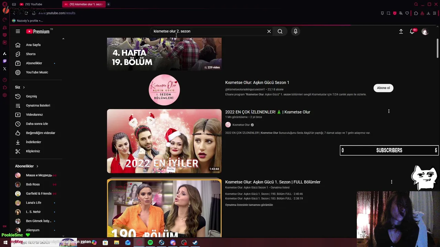The image size is (440, 247).
Task: Open File Explorer from the taskbar
Action: 117,243
